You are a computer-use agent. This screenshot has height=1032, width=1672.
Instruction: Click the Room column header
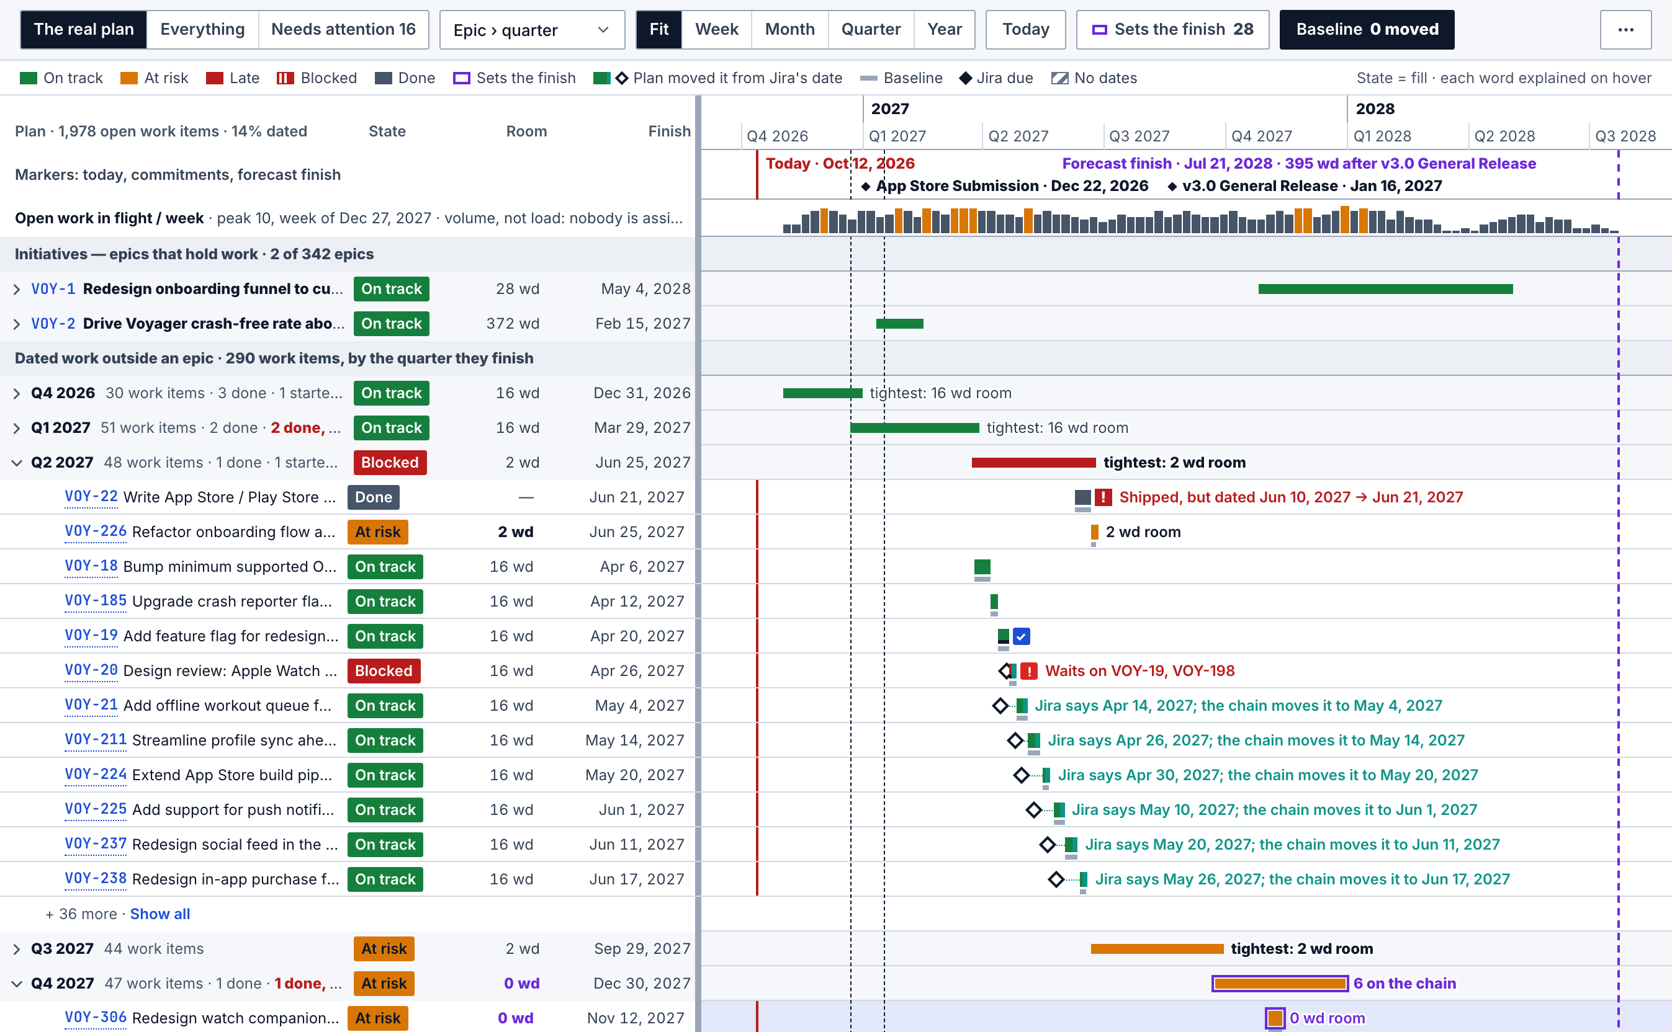coord(526,131)
